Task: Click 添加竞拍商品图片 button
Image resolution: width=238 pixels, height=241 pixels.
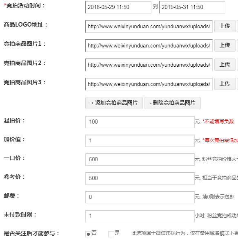Action: tap(114, 103)
